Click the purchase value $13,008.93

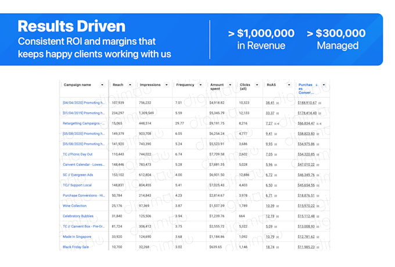[x=306, y=226]
